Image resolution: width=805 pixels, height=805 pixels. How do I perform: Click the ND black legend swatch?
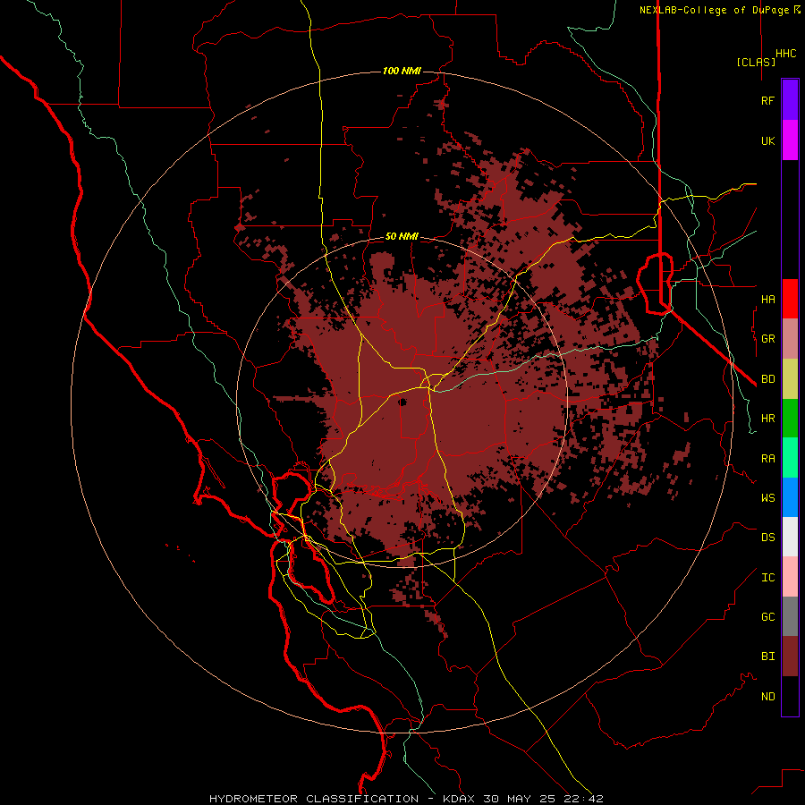pyautogui.click(x=790, y=696)
